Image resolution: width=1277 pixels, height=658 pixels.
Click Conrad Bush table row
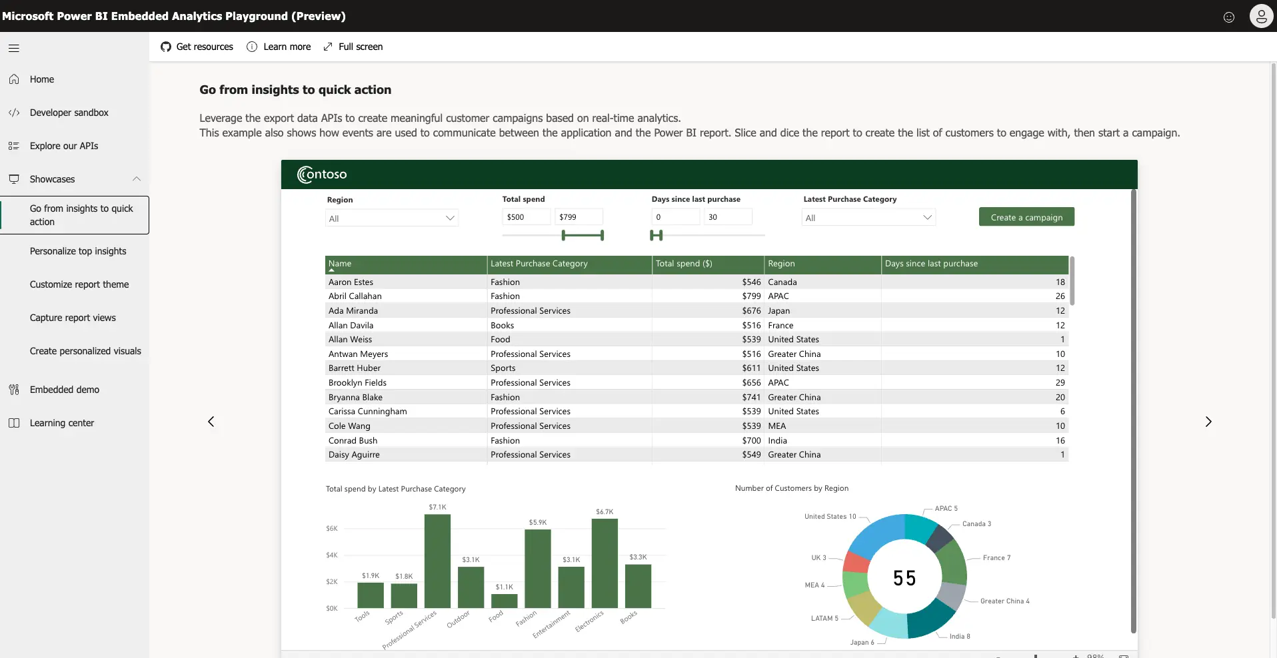click(x=696, y=441)
